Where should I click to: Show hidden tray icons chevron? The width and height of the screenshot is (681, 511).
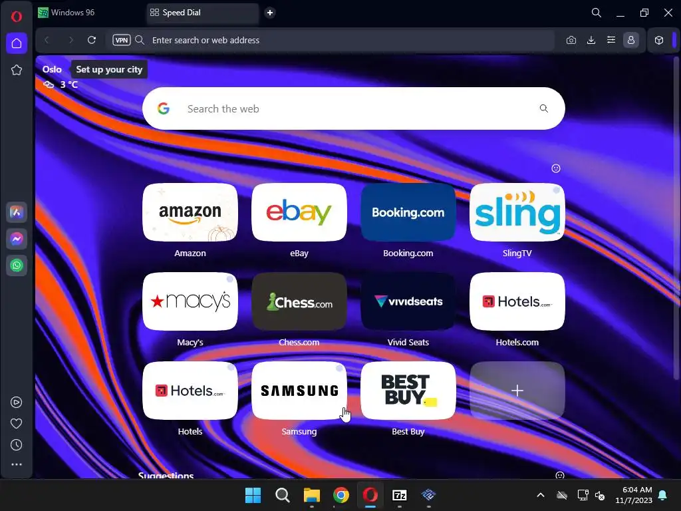point(541,495)
